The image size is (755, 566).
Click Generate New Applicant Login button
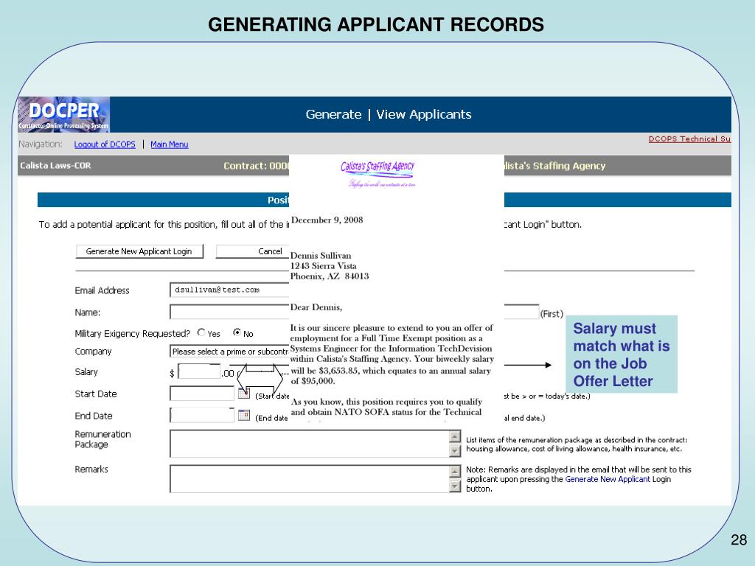click(x=139, y=251)
